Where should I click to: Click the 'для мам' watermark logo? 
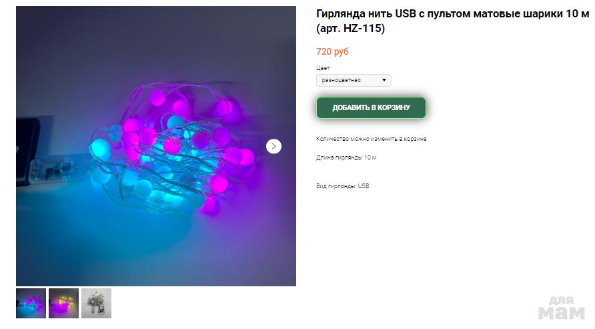tap(560, 308)
